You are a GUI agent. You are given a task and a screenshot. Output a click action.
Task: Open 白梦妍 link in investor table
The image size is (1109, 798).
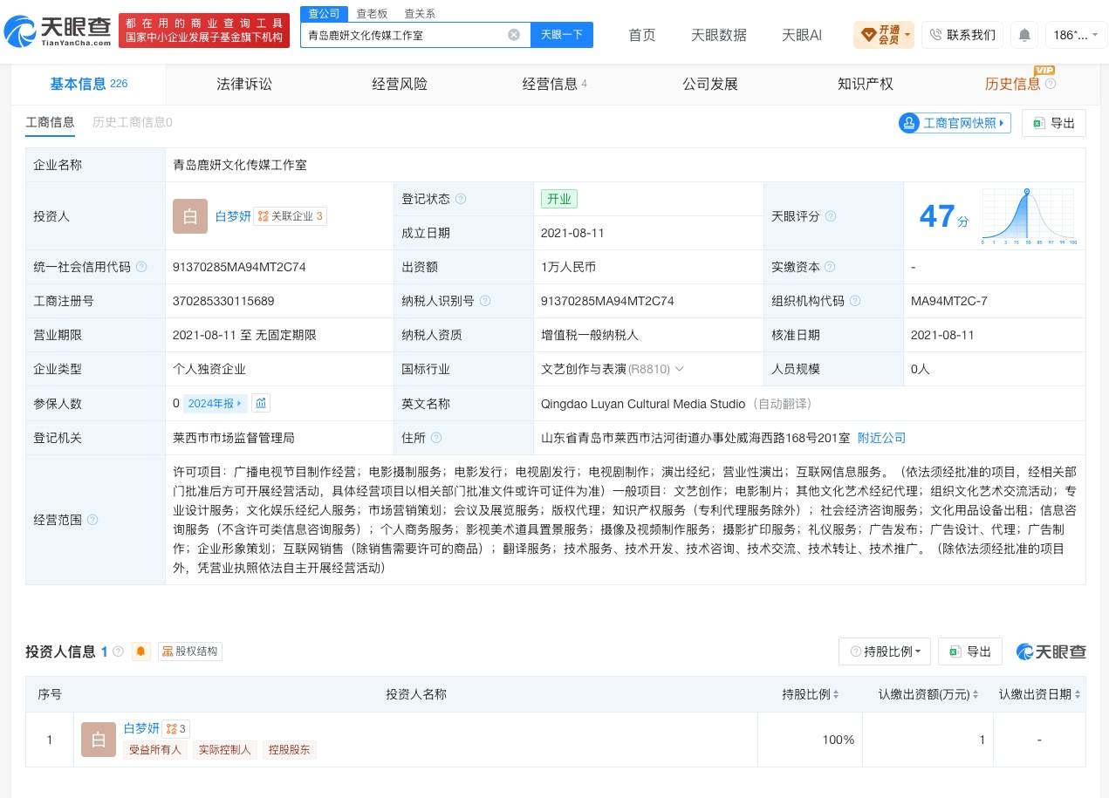[141, 728]
